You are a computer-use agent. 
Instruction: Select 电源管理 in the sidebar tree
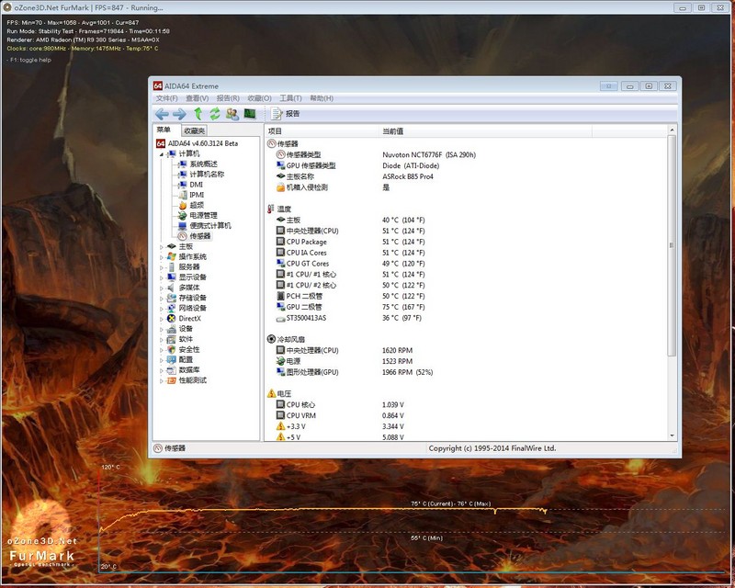[x=204, y=215]
